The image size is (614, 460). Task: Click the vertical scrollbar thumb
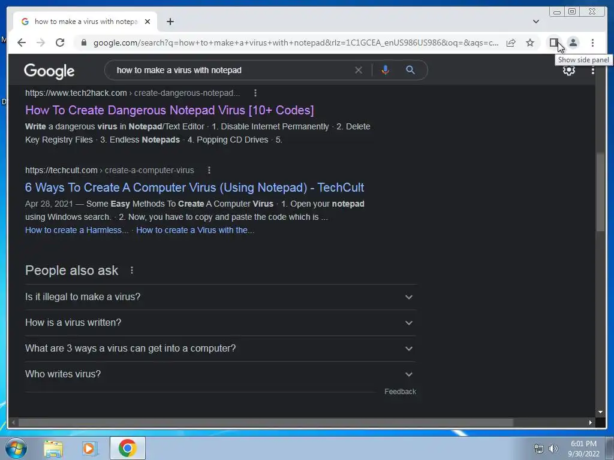[x=600, y=192]
